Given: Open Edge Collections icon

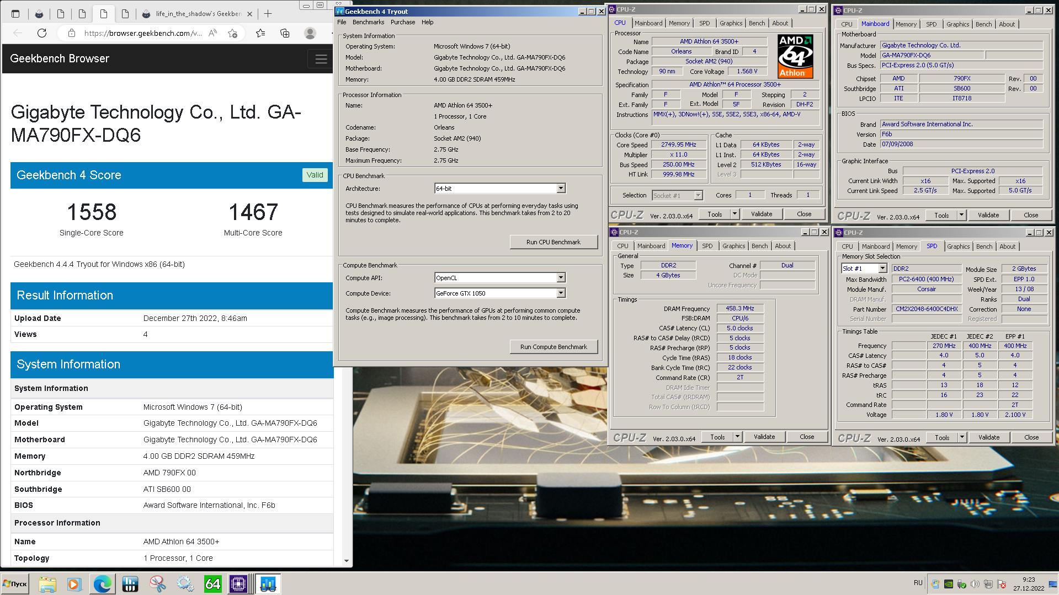Looking at the screenshot, I should (285, 33).
